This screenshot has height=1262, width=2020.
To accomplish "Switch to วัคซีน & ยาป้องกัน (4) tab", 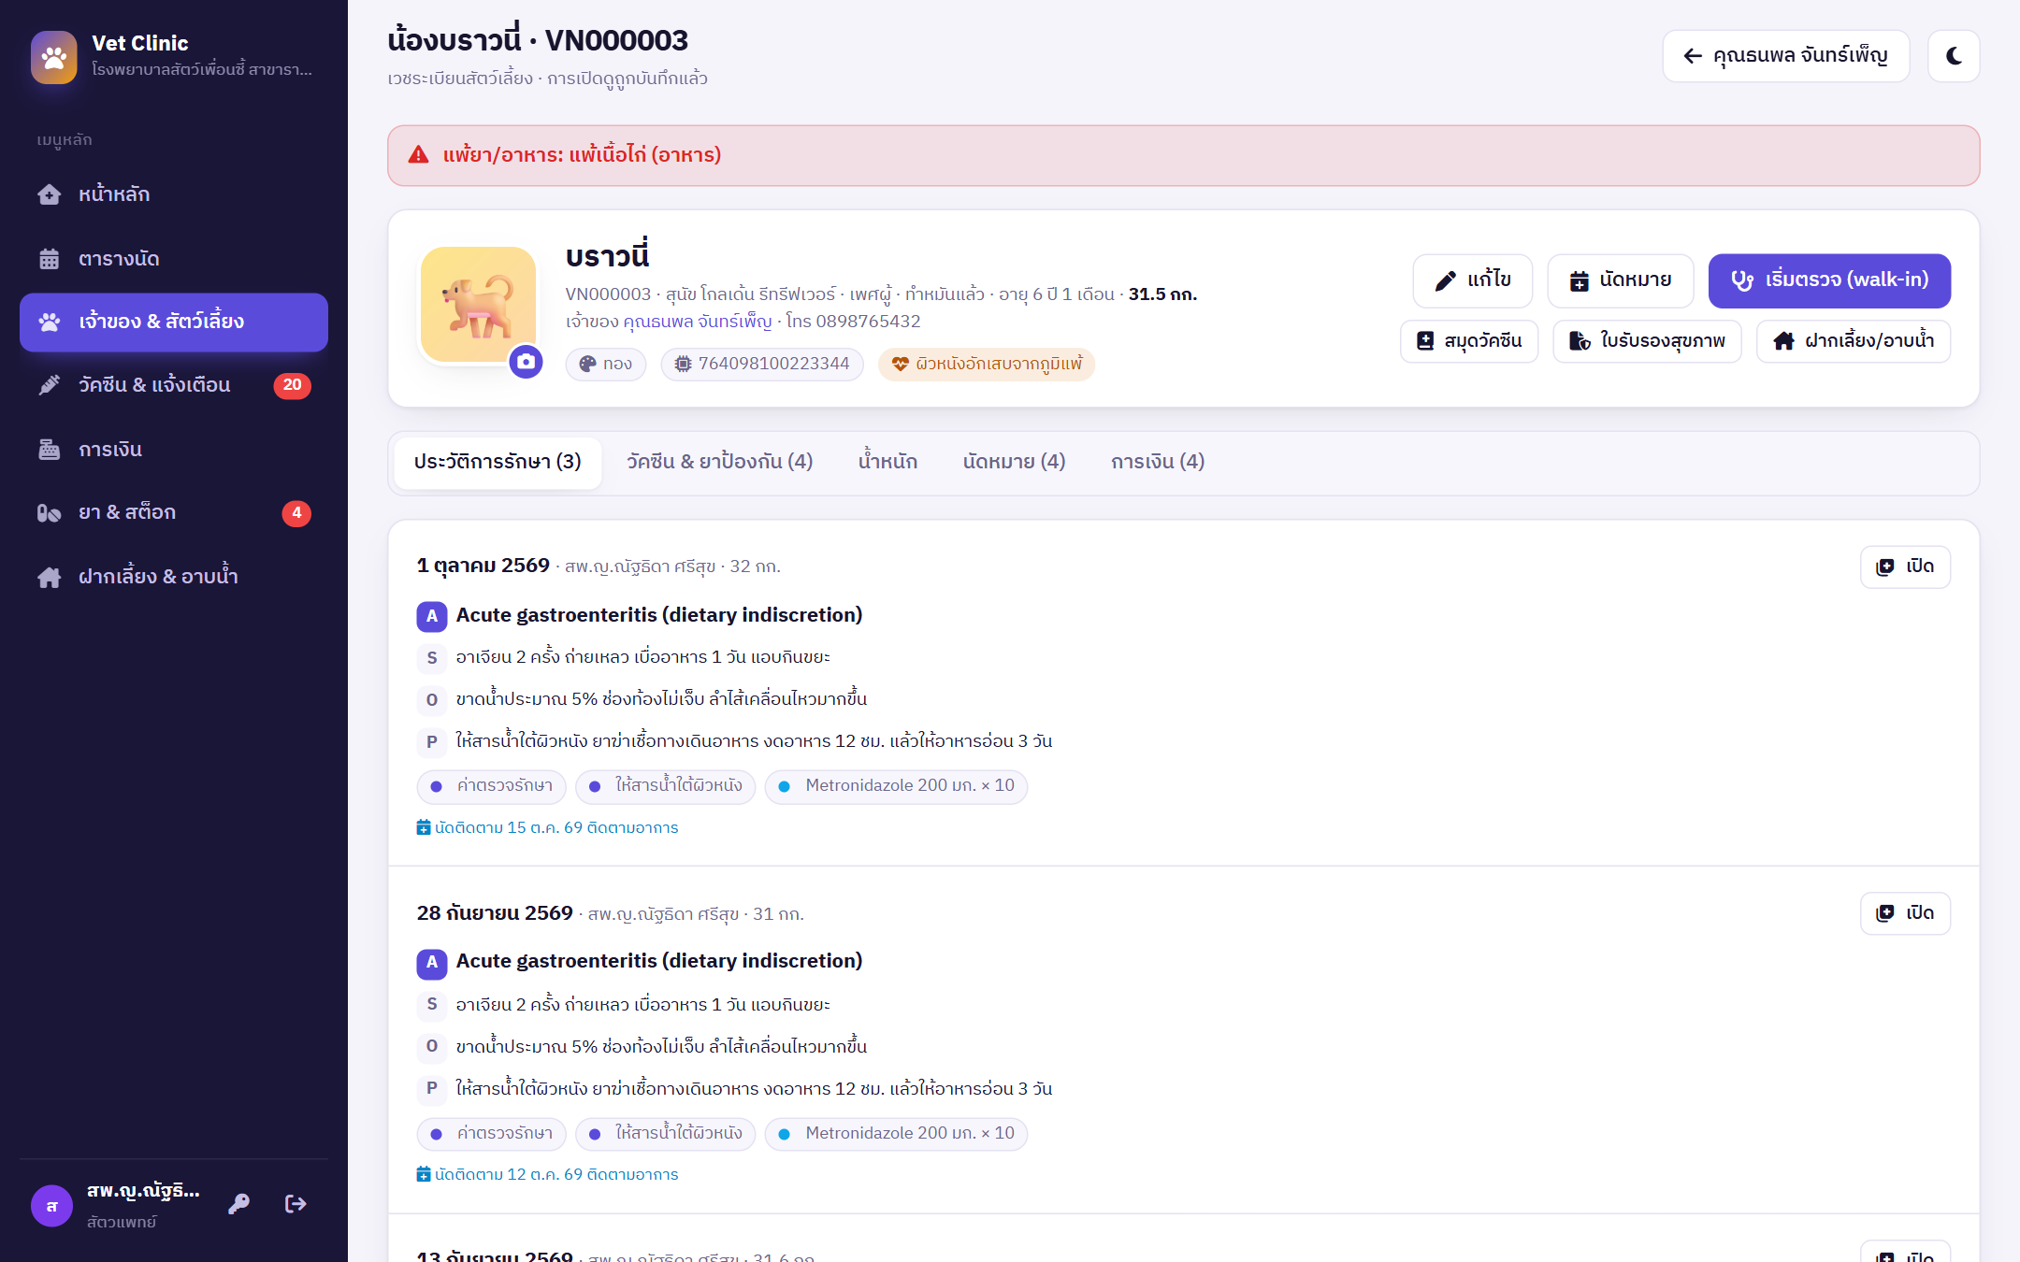I will point(720,462).
